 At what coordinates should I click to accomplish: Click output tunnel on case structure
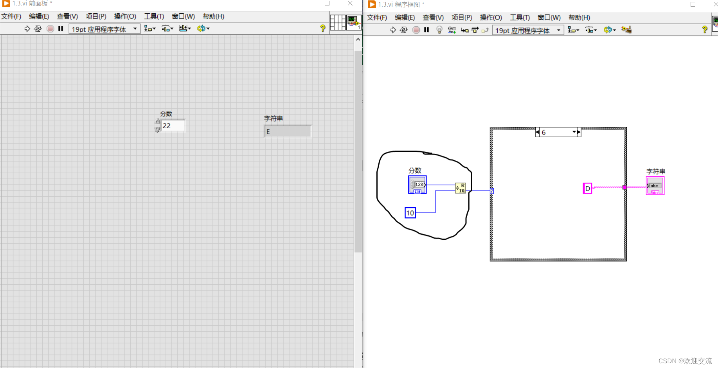click(x=624, y=187)
